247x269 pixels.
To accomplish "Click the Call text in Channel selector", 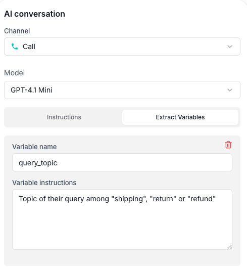I will [29, 47].
